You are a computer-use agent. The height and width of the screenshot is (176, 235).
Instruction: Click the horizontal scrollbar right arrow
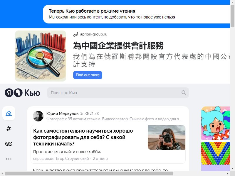[227, 174]
